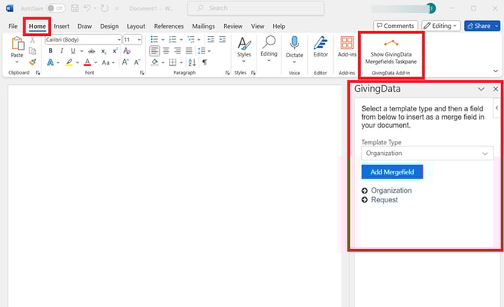Image resolution: width=504 pixels, height=307 pixels.
Task: Click the Add-ins ribbon icon
Action: [347, 47]
